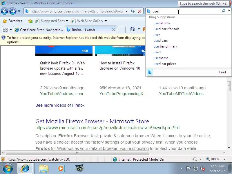Expand the Home button dropdown arrow
Screen dimensions: 232x174
tap(139, 29)
